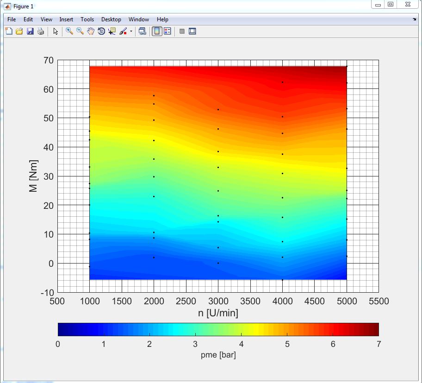Click the Insert Legend button
Screen dimensions: 422x383
168,31
